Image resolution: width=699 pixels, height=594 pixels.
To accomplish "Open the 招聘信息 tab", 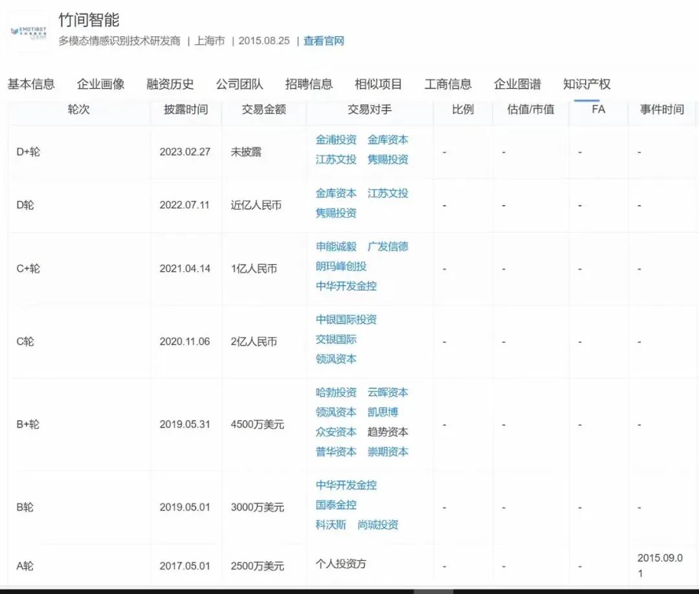I will click(308, 84).
